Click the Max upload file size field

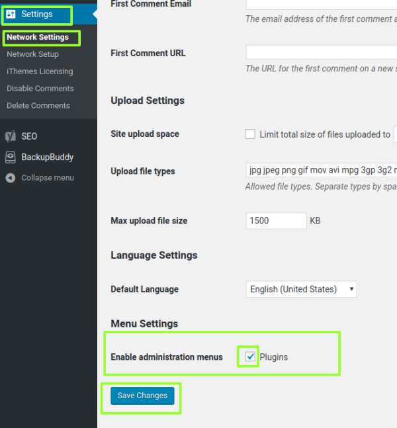pos(276,220)
